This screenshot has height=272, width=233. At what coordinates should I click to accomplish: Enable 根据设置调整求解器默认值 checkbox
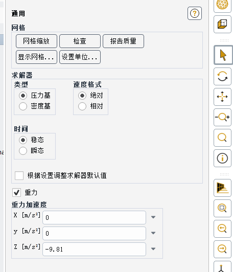pyautogui.click(x=19, y=175)
